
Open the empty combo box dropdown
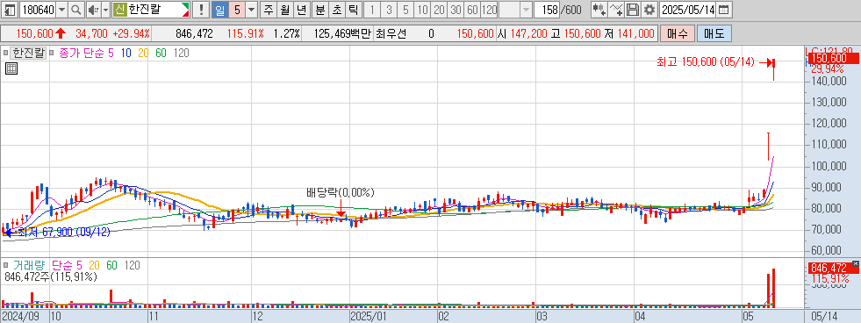pyautogui.click(x=526, y=10)
